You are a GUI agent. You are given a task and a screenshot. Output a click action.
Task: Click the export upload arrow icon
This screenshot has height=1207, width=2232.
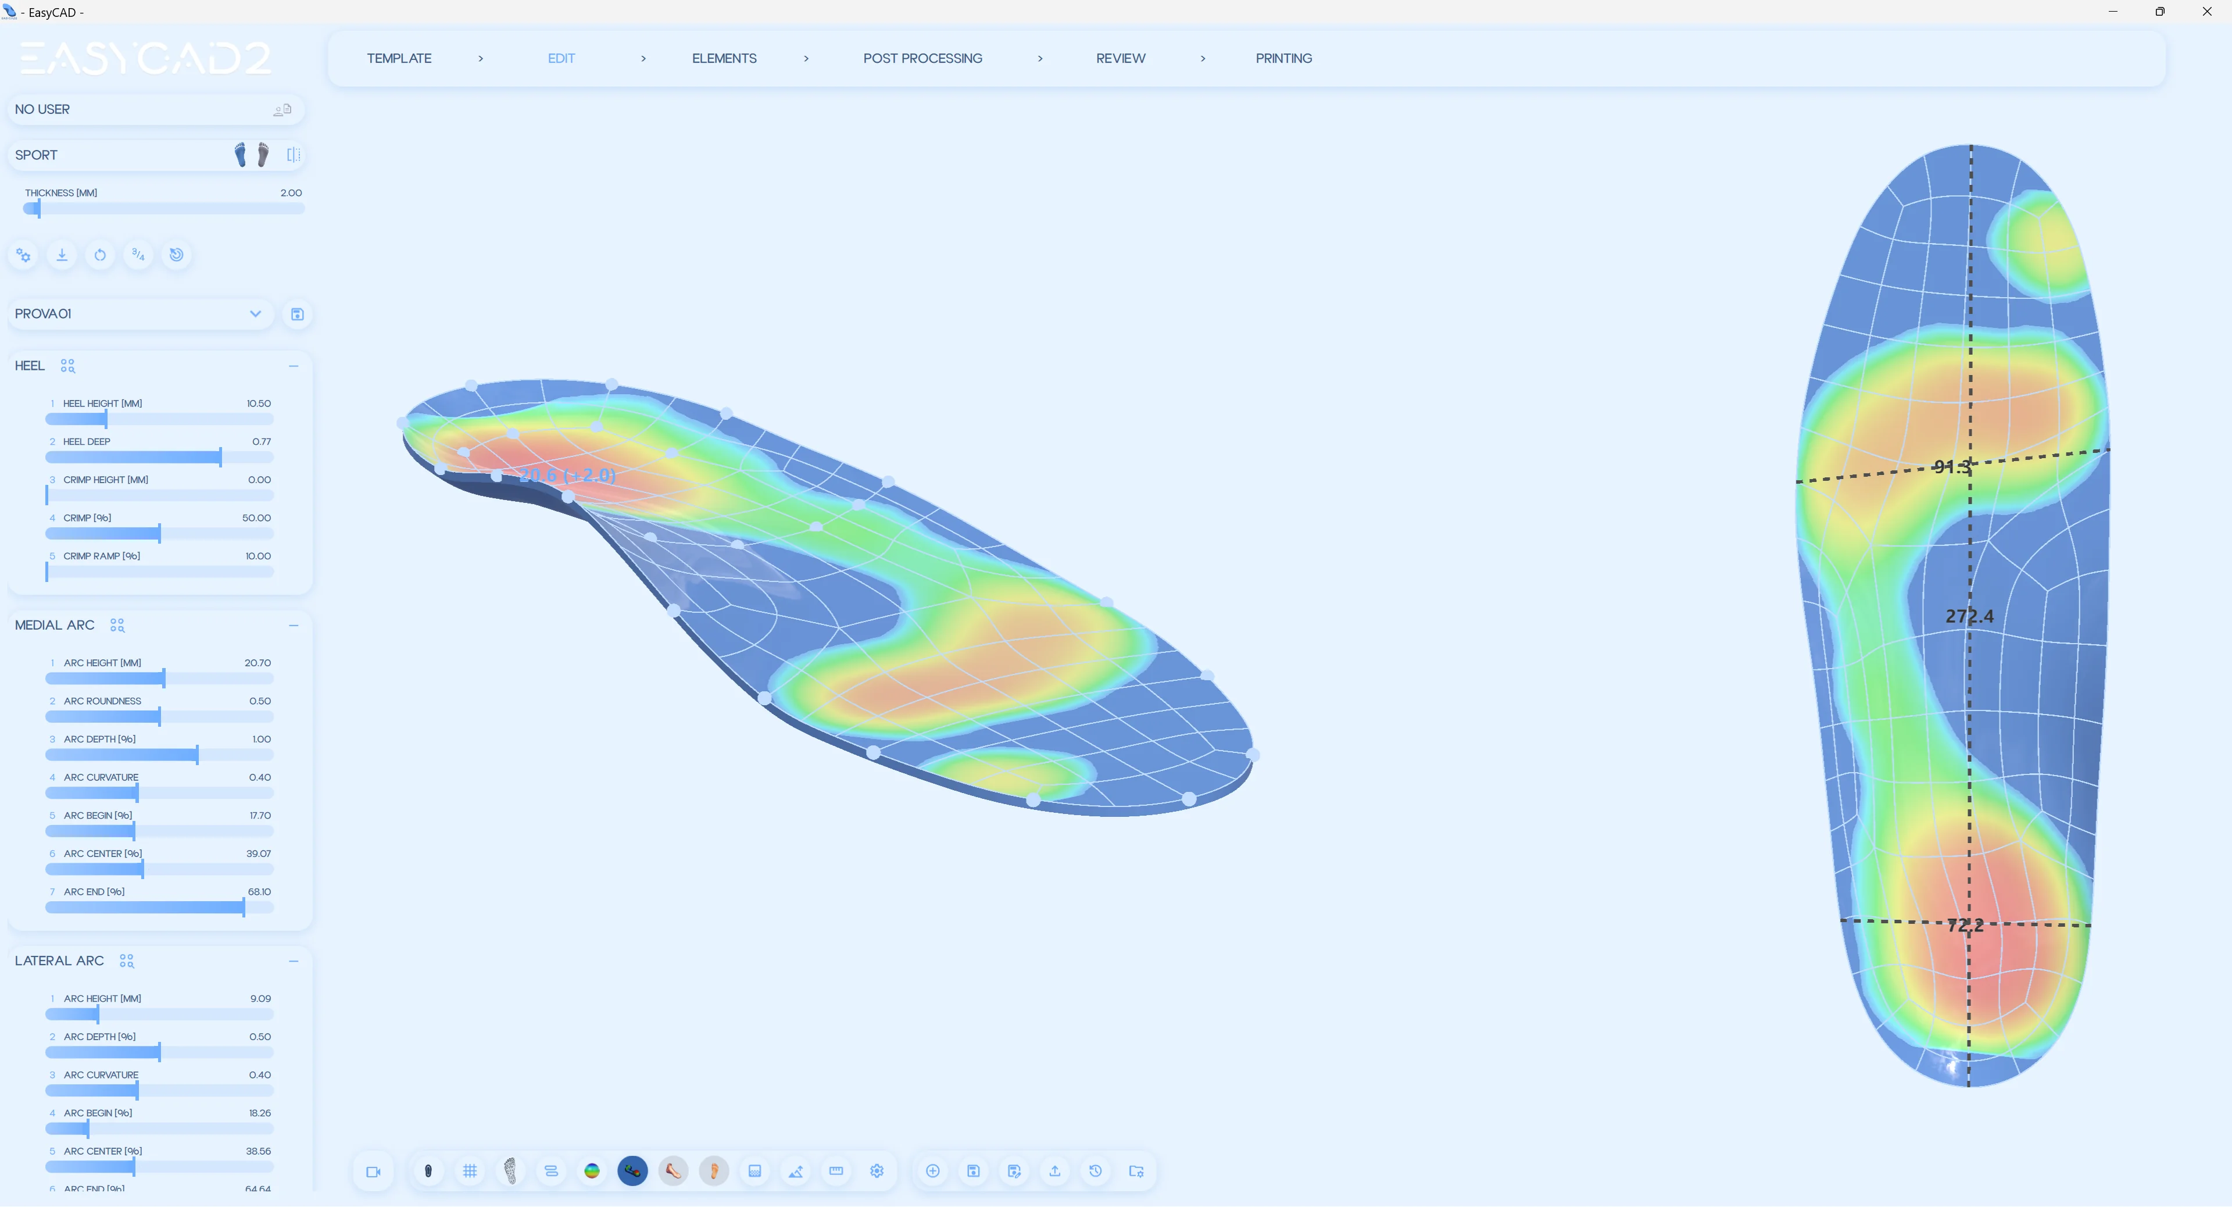[1054, 1172]
